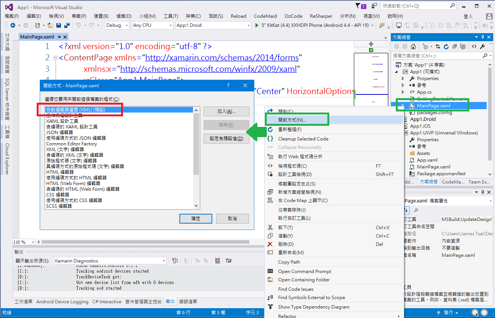Click Show All Files icon in Solution Explorer
This screenshot has width=495, height=318.
pos(463,46)
